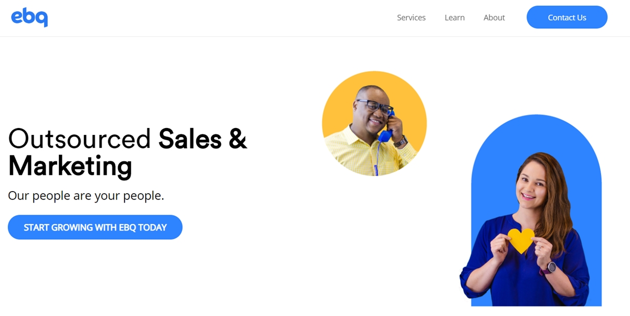Click Start Growing With EBQ Today button
The image size is (630, 316).
(95, 227)
